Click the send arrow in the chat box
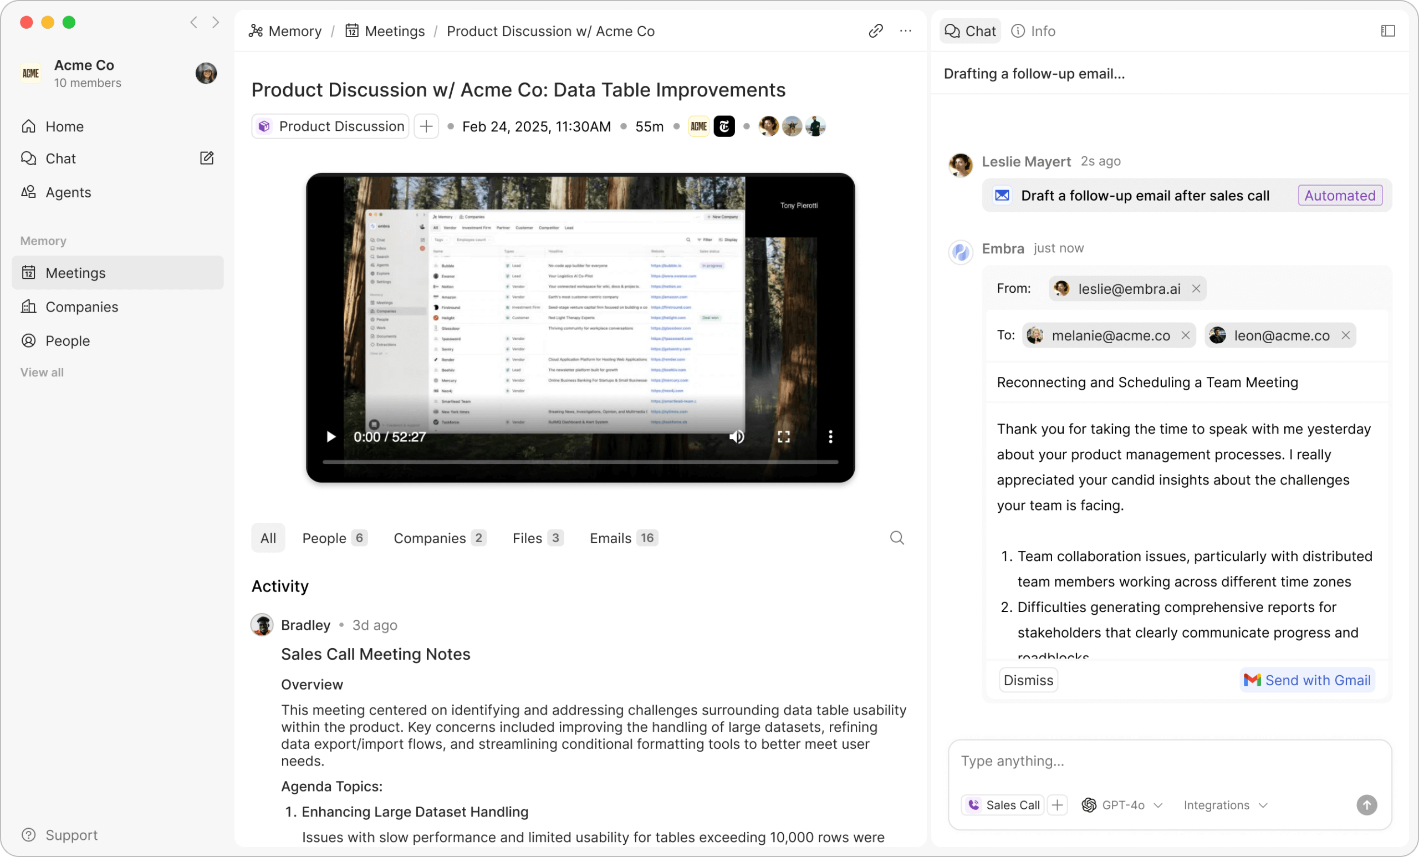The image size is (1419, 857). click(x=1366, y=804)
